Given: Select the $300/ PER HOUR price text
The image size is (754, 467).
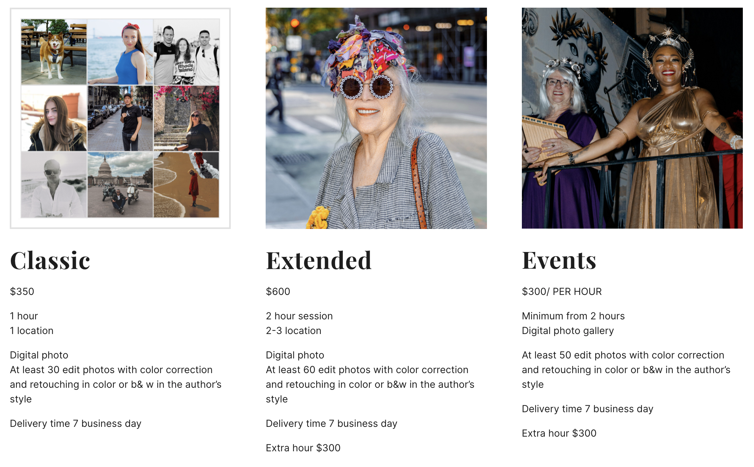Looking at the screenshot, I should [x=562, y=291].
